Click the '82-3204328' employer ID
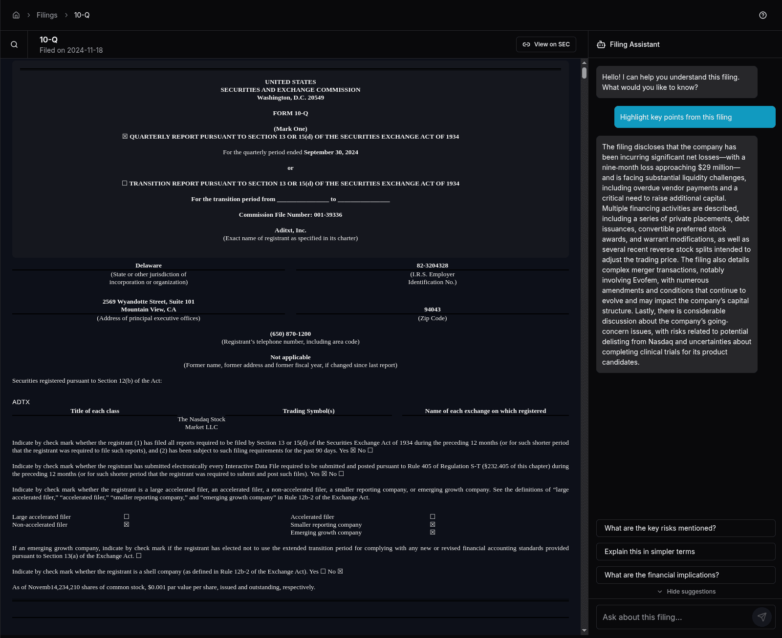Screen dimensions: 782x638 click(x=433, y=266)
